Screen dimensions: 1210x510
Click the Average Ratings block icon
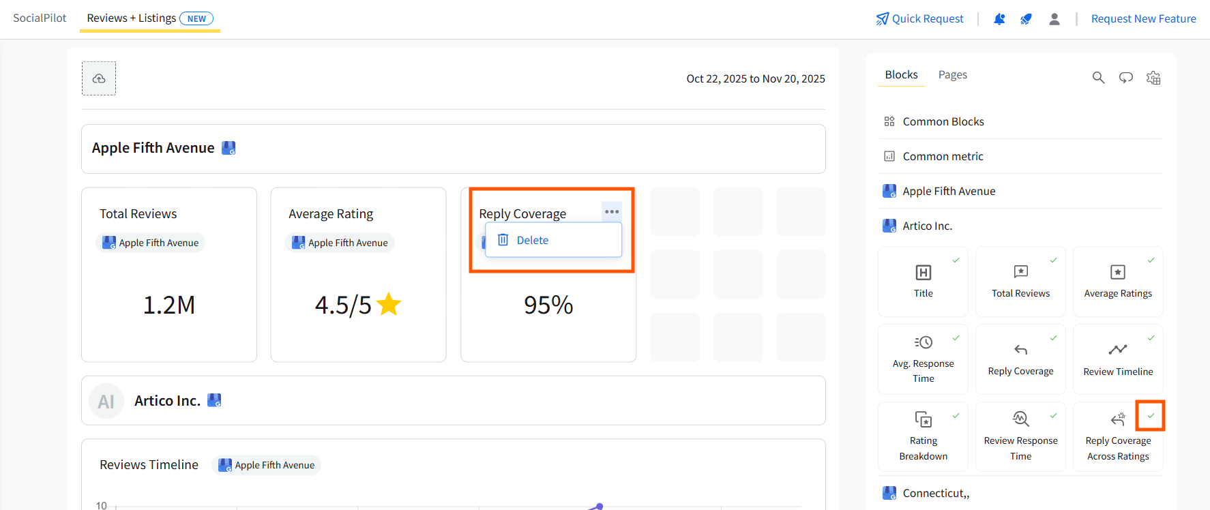[1118, 272]
